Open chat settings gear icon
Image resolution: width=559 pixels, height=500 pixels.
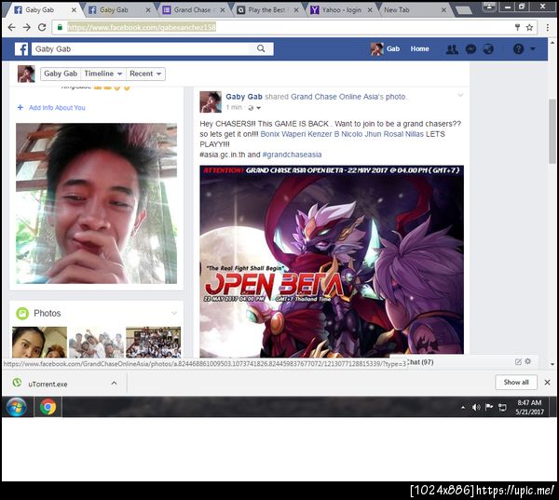[x=528, y=361]
